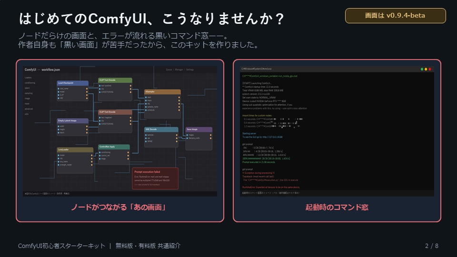Select sampling category in the sidebar

(x=29, y=93)
